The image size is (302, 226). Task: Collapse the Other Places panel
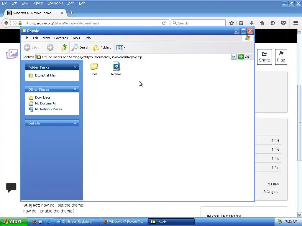(x=75, y=89)
